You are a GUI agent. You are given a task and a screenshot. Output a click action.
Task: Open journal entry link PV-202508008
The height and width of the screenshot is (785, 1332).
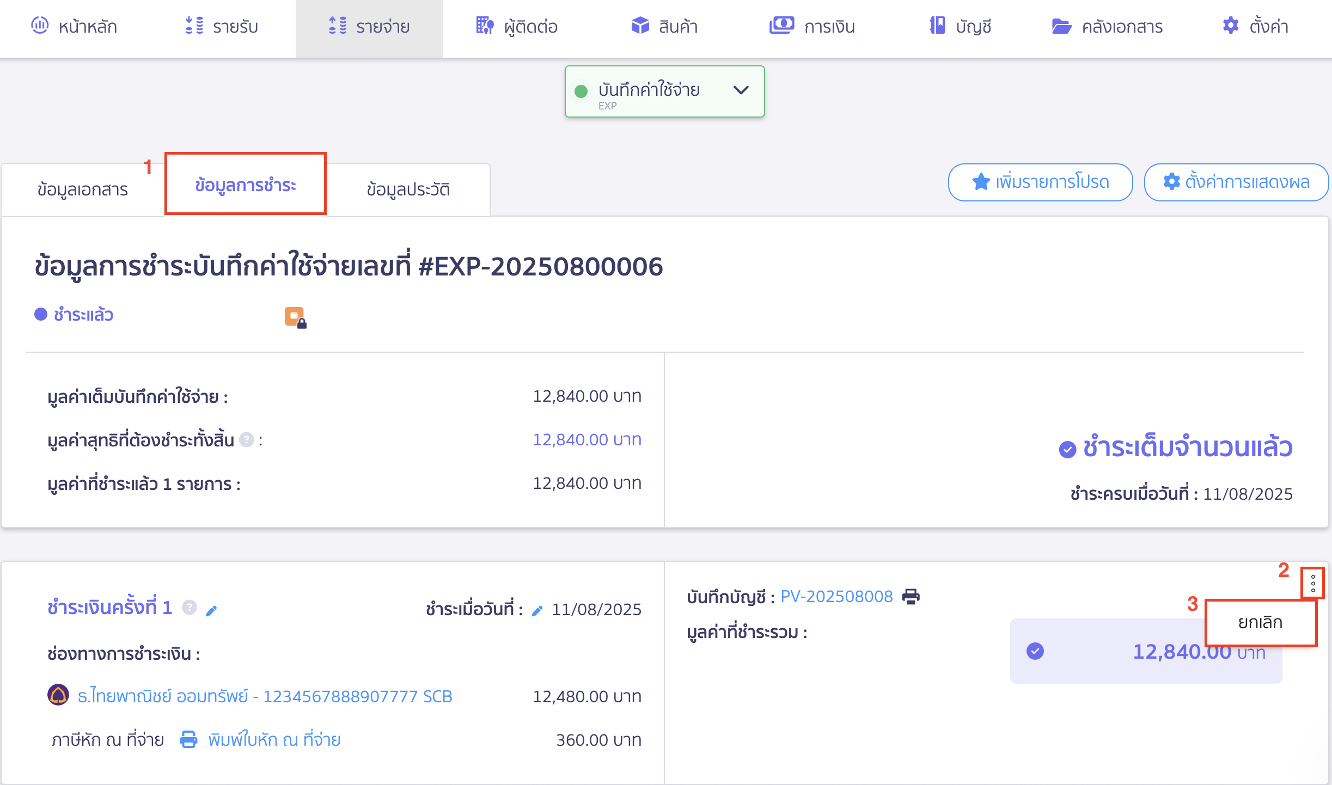[836, 597]
